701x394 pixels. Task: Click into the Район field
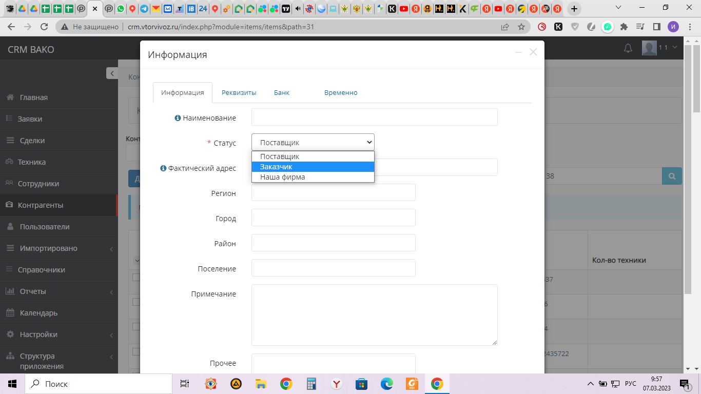click(x=334, y=243)
